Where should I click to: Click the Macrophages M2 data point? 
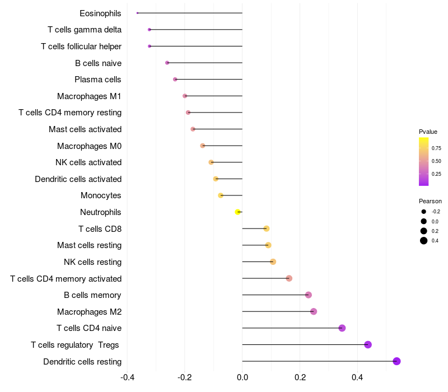[314, 311]
